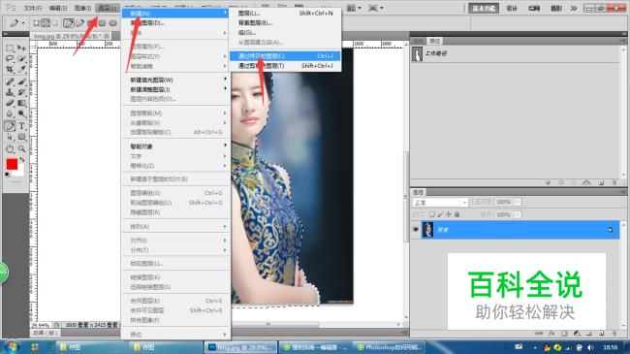This screenshot has height=354, width=630.
Task: Select the Rectangular Marquee tool
Action: click(10, 48)
